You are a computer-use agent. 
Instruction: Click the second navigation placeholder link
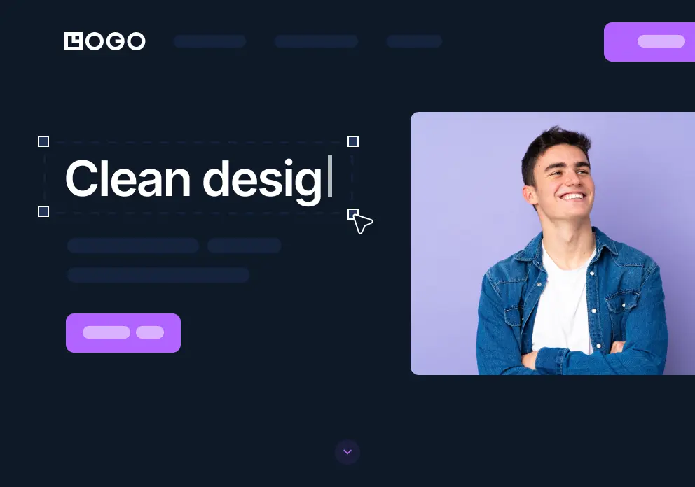click(317, 41)
